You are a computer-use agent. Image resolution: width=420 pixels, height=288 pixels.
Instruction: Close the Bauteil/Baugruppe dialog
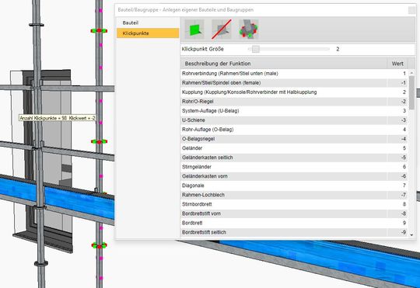click(411, 10)
